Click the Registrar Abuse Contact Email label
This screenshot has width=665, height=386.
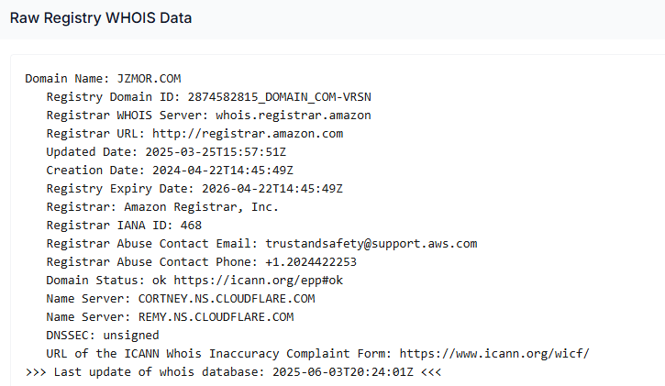tap(152, 244)
